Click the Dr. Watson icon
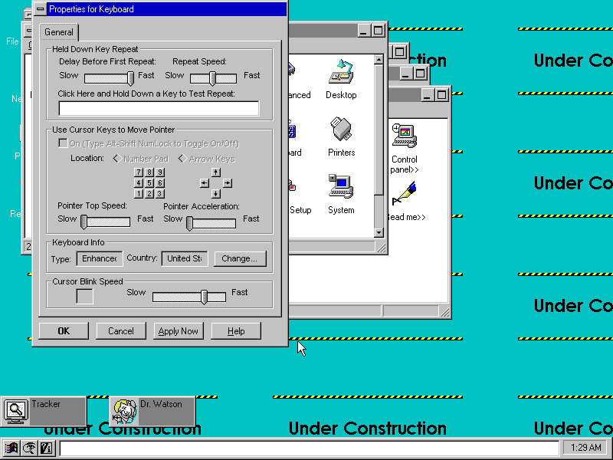The image size is (613, 460). tap(124, 412)
